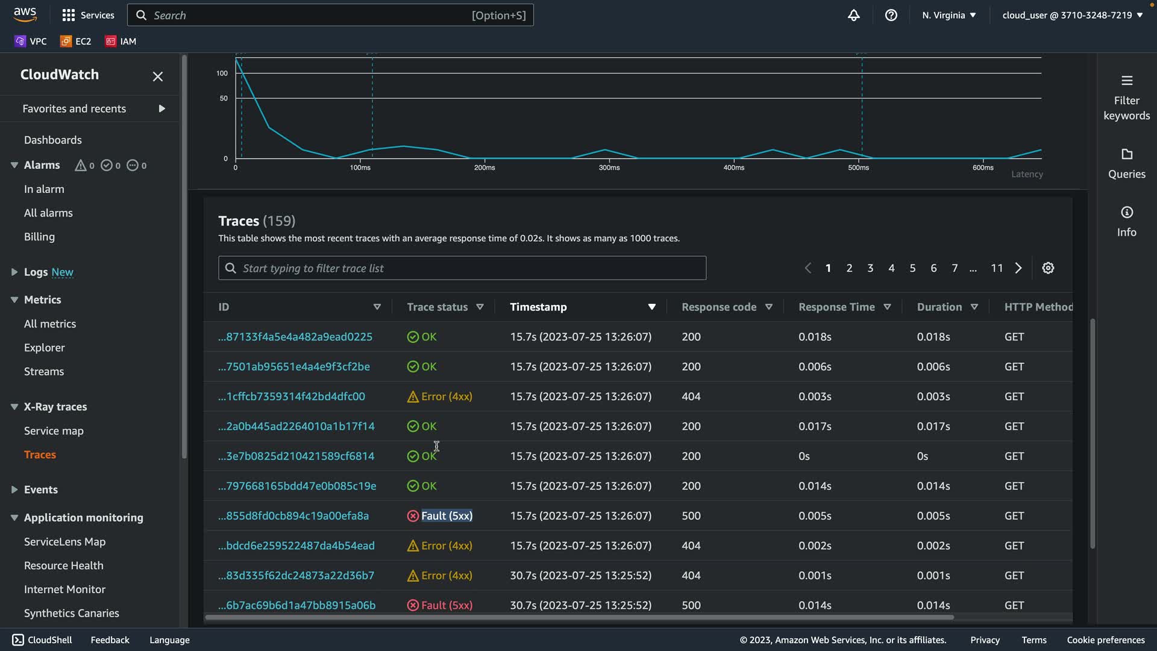1157x651 pixels.
Task: Toggle sort on Response code column
Action: (768, 307)
